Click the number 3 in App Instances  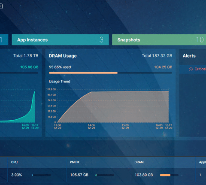click(101, 39)
